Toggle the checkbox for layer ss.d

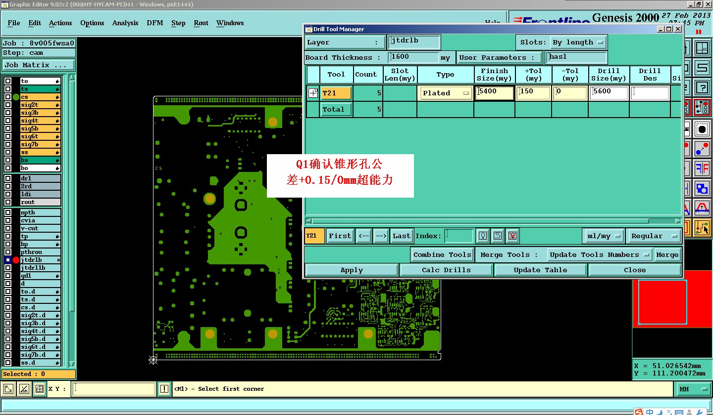(8, 363)
